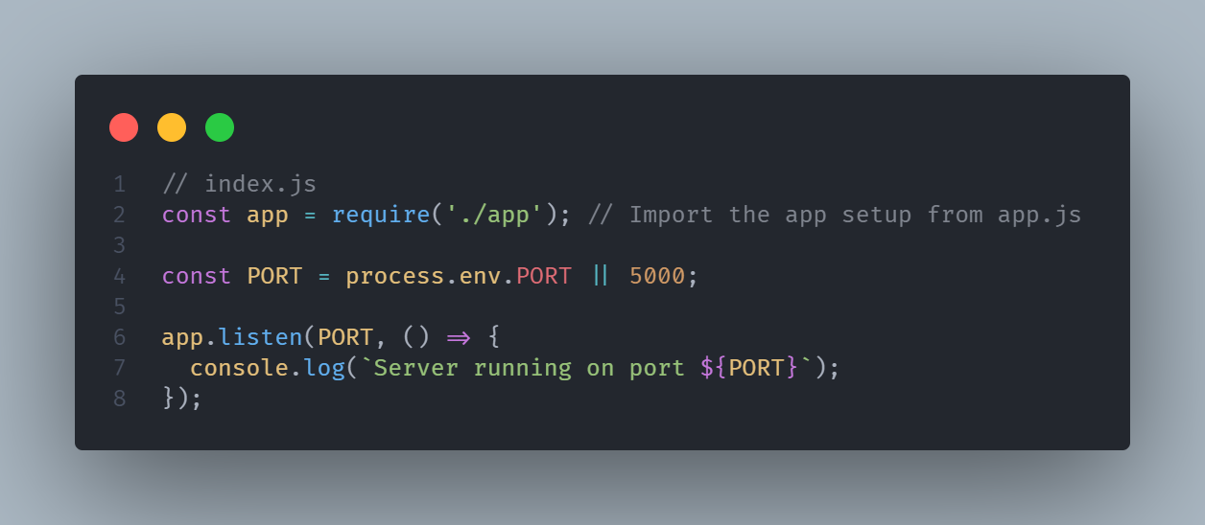
Task: Click the 'console' keyword on line 7
Action: 240,368
